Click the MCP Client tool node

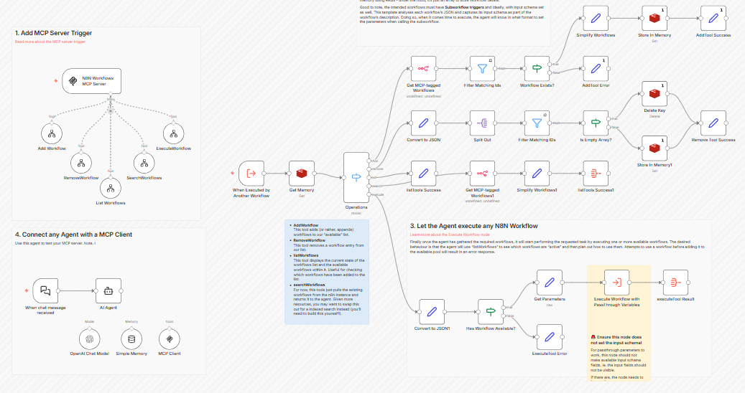(170, 339)
